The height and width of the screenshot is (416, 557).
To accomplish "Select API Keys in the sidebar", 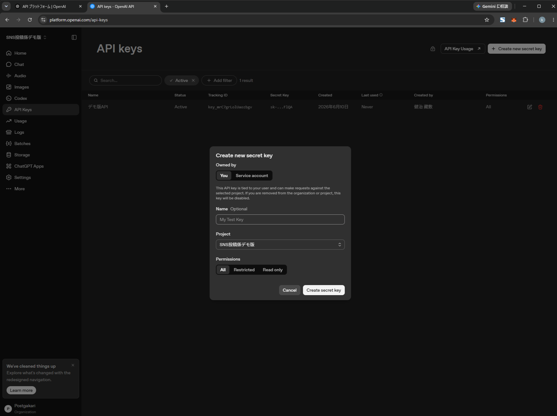I will (x=41, y=110).
